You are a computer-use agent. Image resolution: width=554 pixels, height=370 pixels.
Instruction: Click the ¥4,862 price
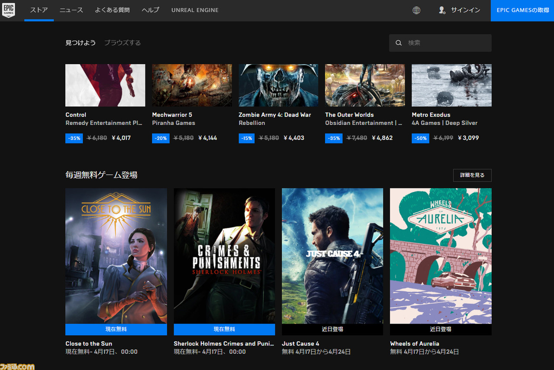point(382,138)
